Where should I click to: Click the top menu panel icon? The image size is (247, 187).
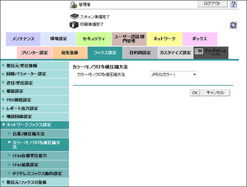click(199, 51)
